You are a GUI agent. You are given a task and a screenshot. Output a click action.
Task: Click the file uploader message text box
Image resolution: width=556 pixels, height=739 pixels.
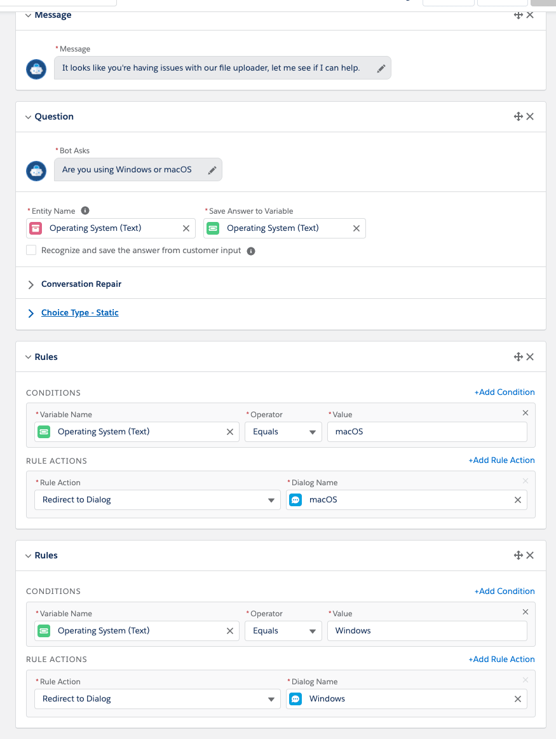coord(222,68)
